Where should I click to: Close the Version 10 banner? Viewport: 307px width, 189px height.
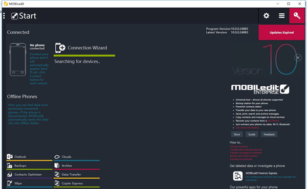pos(298,58)
